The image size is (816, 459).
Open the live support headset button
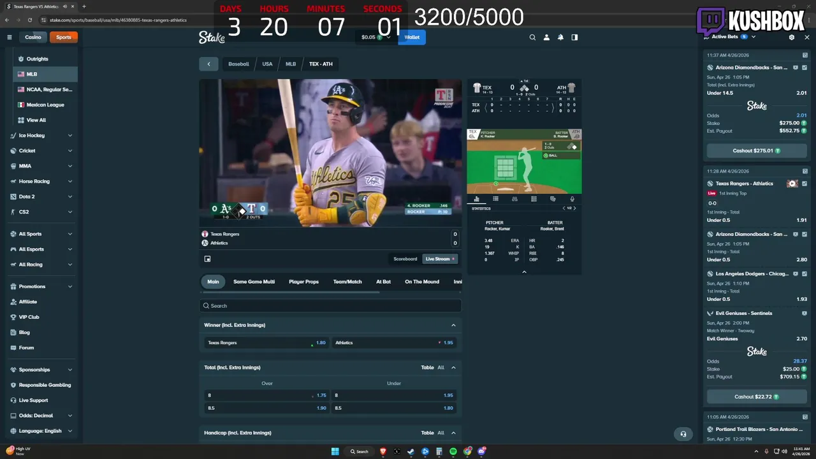[683, 434]
